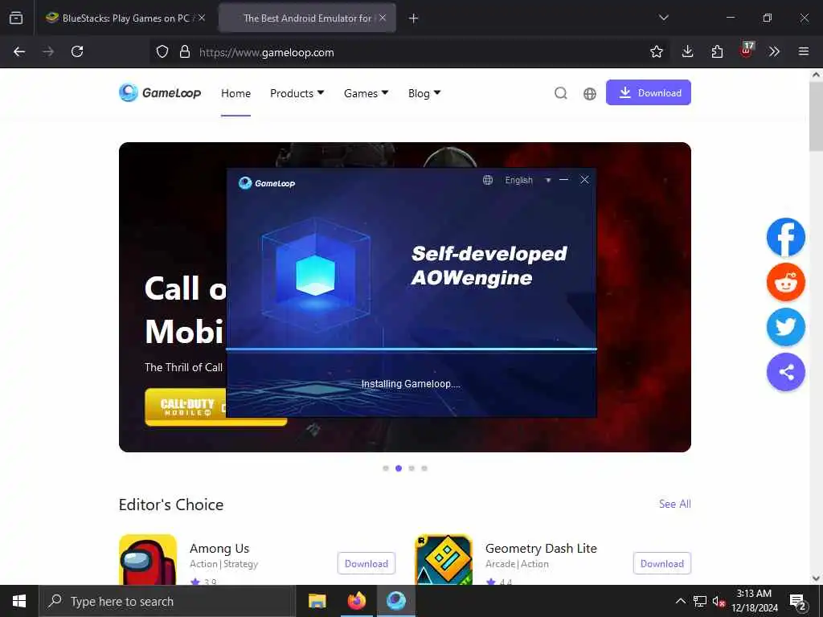Reload the current page

tap(77, 51)
